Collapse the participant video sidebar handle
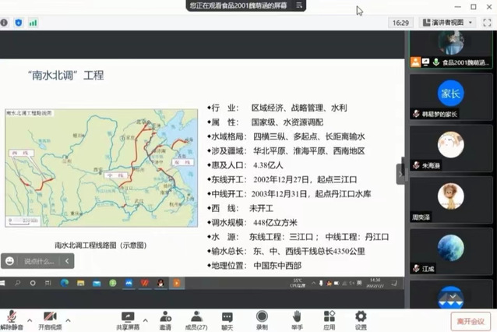Viewport: 497px width, 332px height. (x=401, y=174)
